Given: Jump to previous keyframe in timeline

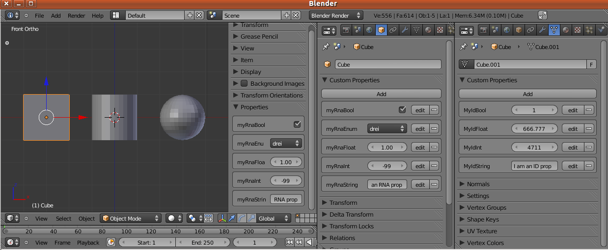Looking at the screenshot, I should 299,242.
